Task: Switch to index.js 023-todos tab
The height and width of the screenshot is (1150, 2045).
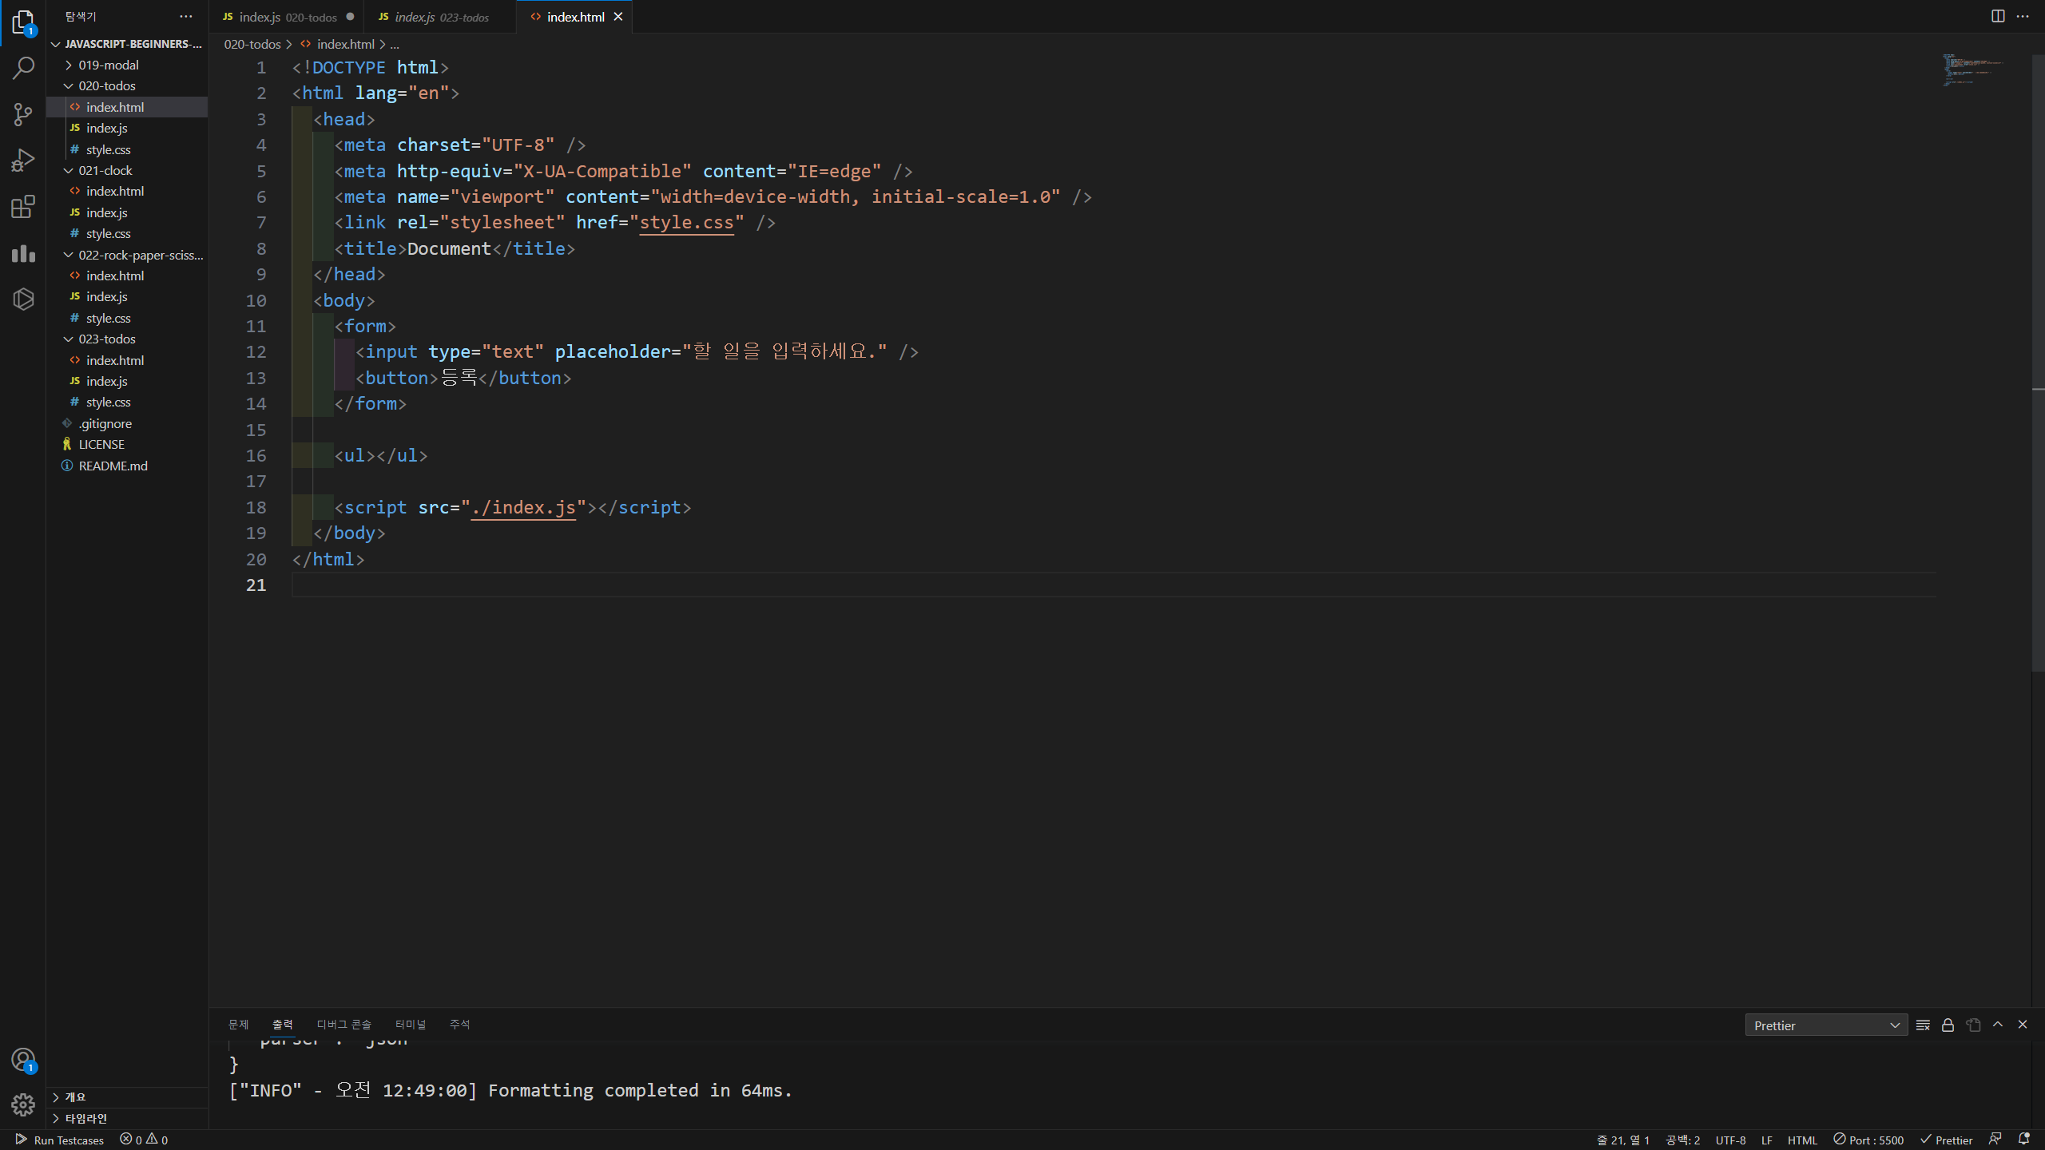Action: pos(435,17)
